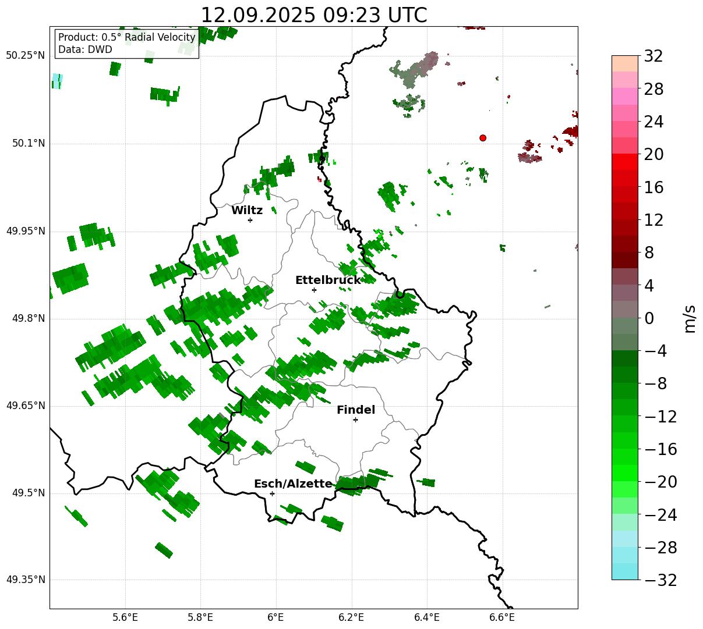Click the Product: 0.5° Radial Velocity label
The height and width of the screenshot is (629, 703).
click(x=127, y=37)
